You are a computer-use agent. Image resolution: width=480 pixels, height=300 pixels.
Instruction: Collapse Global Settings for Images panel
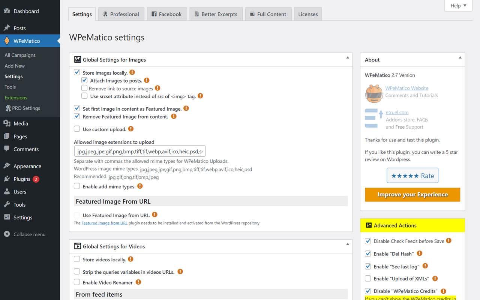[x=348, y=58]
